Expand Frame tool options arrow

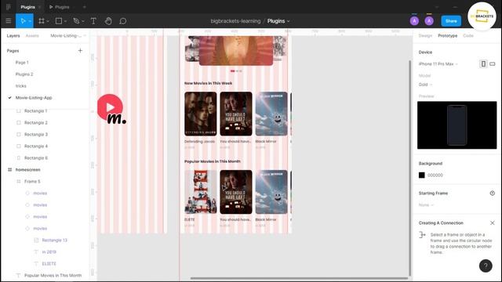coord(48,21)
